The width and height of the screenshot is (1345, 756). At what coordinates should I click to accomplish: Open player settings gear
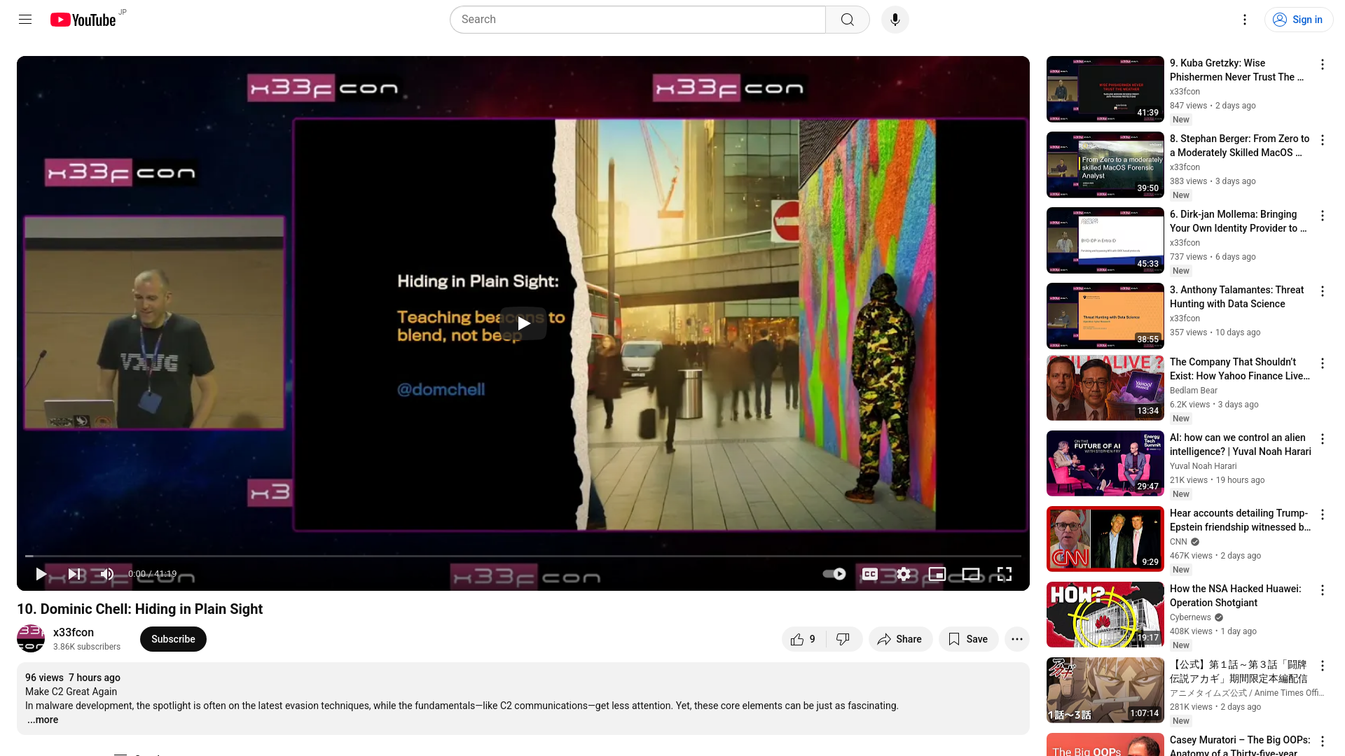click(904, 574)
